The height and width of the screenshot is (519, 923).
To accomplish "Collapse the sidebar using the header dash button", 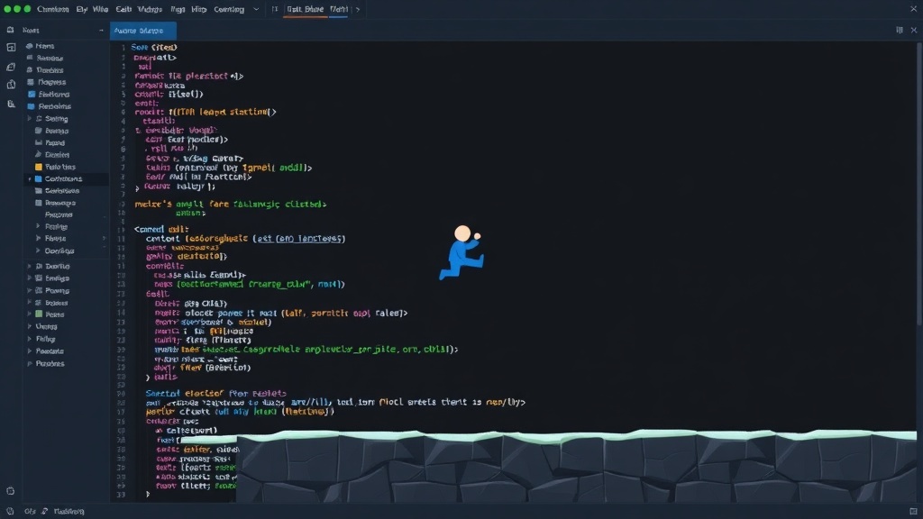I will (101, 30).
